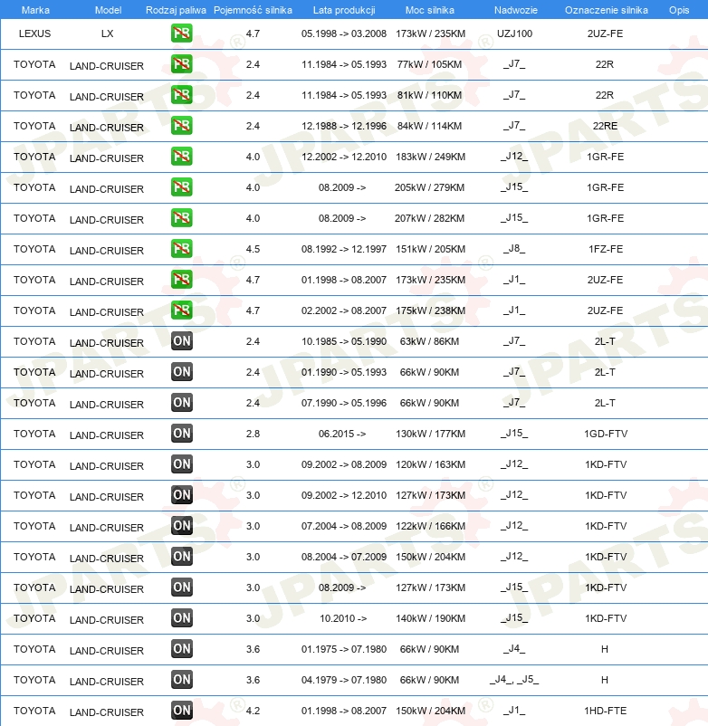Click the ON diesel icon in the 08.2004 -> 07.2009 row
The height and width of the screenshot is (726, 708).
click(181, 557)
